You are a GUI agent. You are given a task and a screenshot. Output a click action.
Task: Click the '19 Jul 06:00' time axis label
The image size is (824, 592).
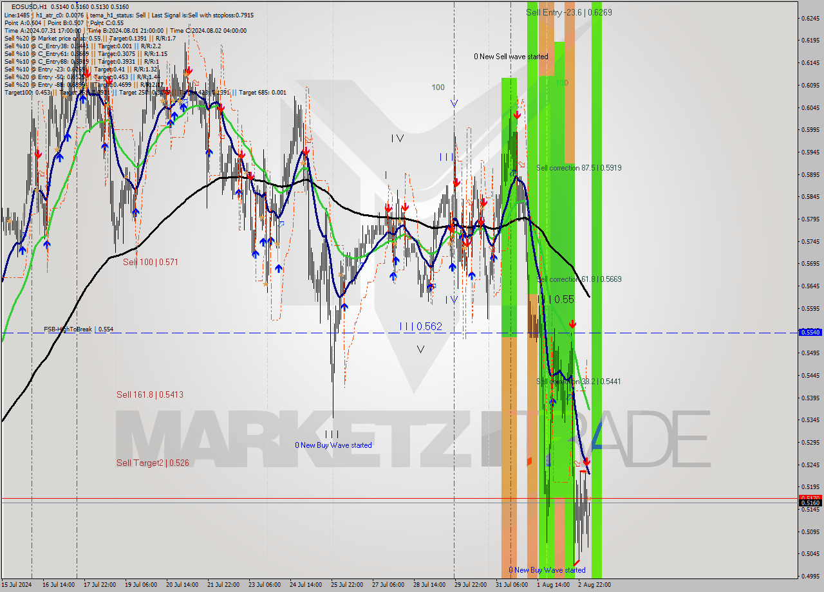tap(140, 585)
